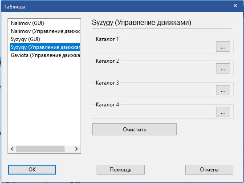This screenshot has height=183, width=244.
Task: Browse folder for Каталог 2
Action: click(x=223, y=68)
